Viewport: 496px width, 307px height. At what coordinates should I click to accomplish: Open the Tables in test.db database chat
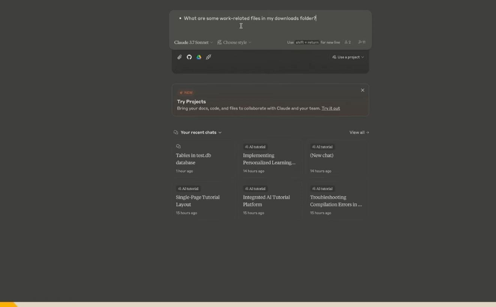tap(202, 159)
